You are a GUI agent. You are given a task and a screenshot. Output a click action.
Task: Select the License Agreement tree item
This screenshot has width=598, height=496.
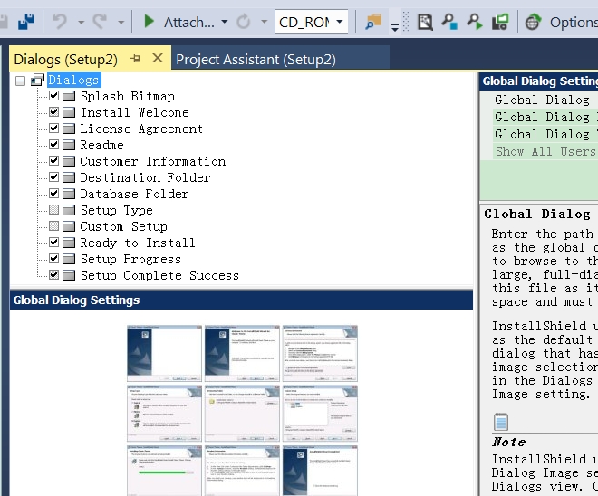[x=141, y=129]
